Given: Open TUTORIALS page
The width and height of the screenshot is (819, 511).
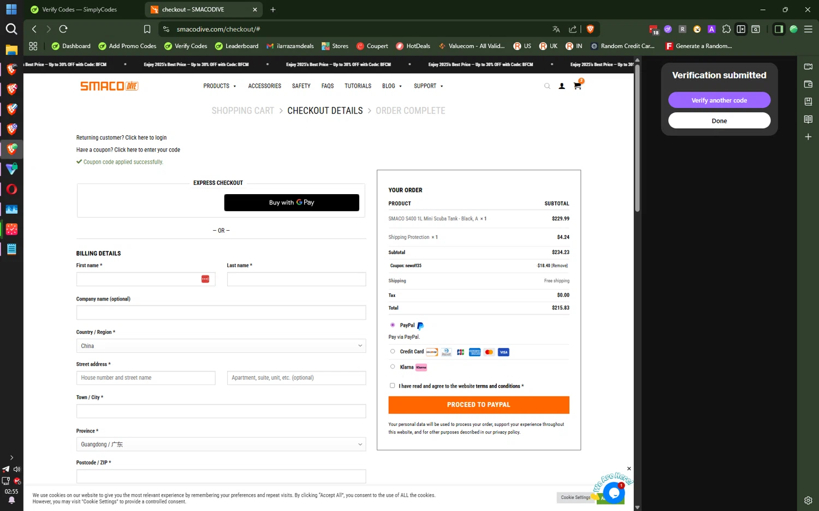Looking at the screenshot, I should [x=358, y=86].
